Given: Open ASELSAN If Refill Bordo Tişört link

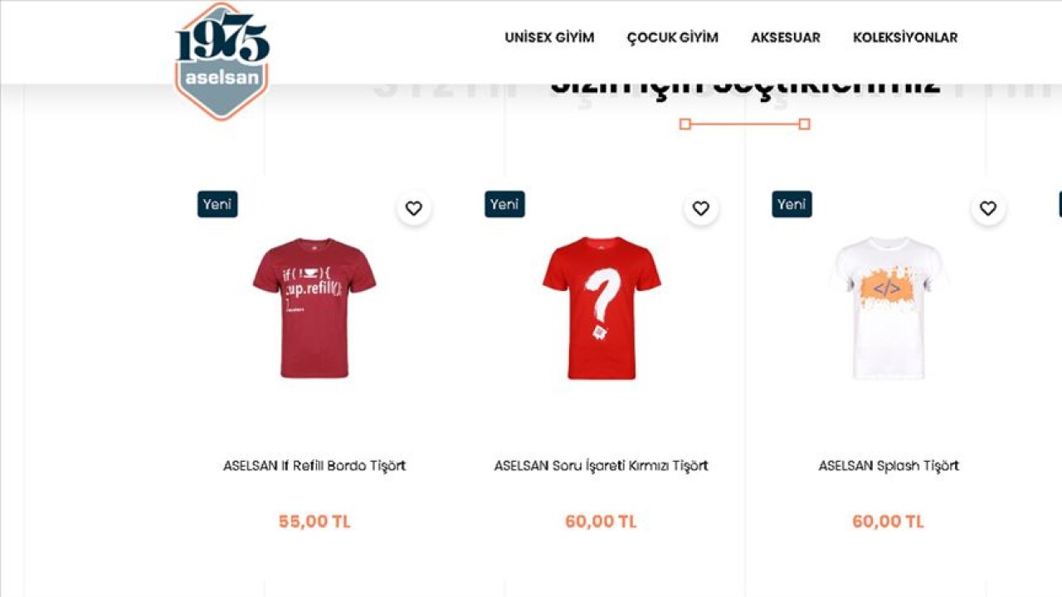Looking at the screenshot, I should tap(314, 465).
